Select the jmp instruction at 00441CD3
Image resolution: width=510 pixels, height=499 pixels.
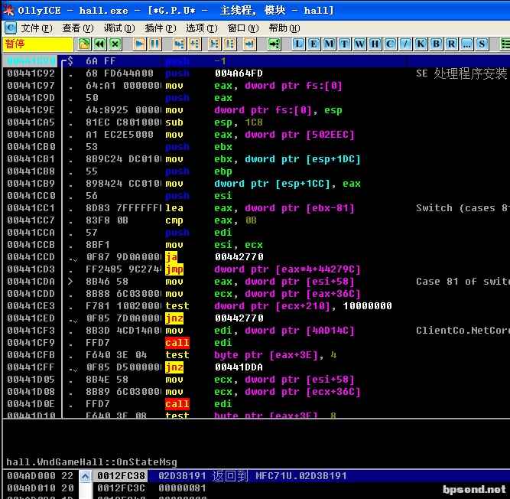tap(256, 269)
